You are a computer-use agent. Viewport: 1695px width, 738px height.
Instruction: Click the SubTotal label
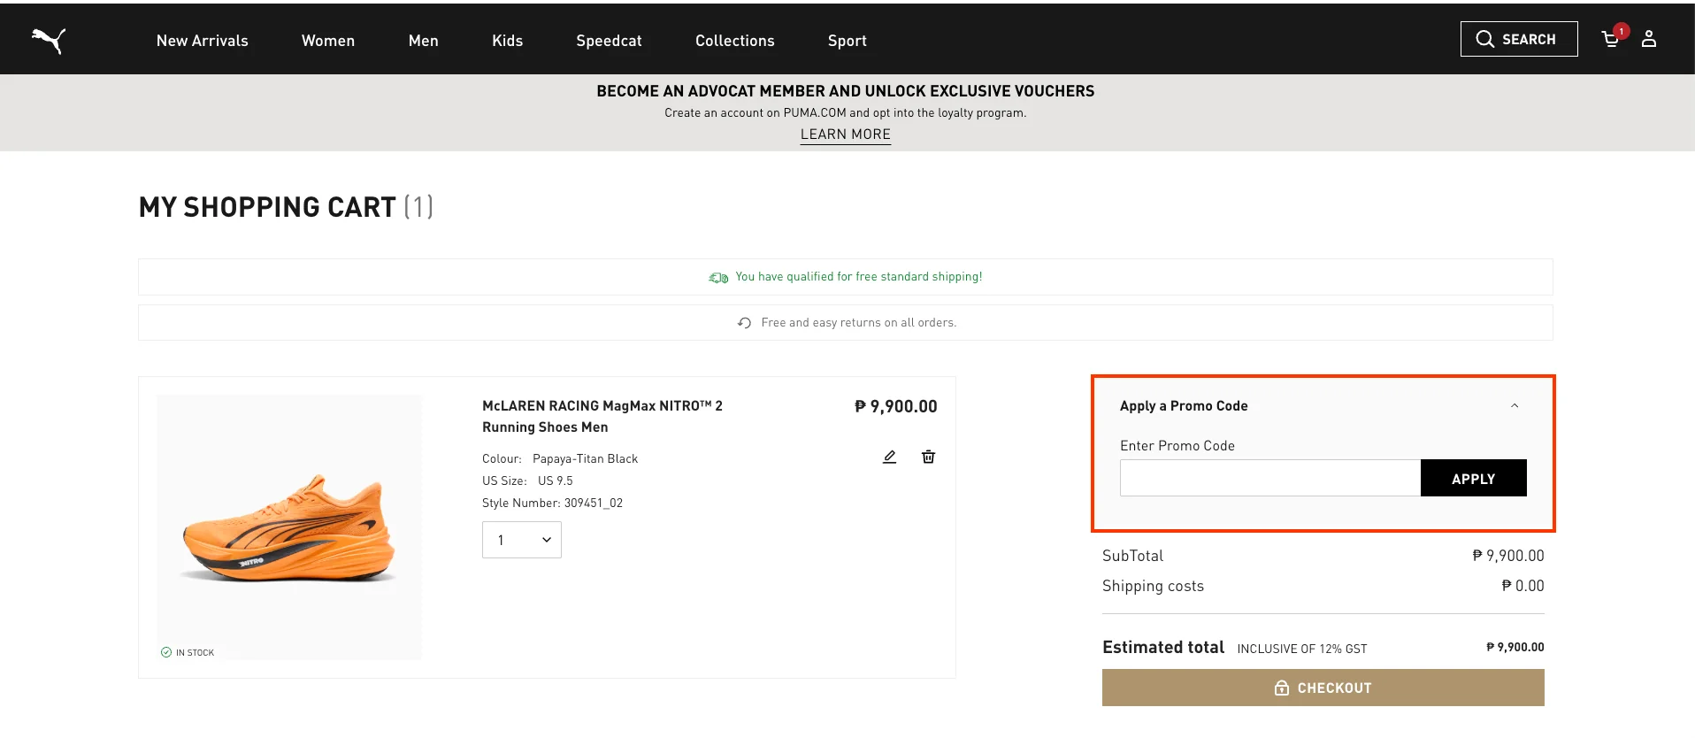click(x=1132, y=556)
